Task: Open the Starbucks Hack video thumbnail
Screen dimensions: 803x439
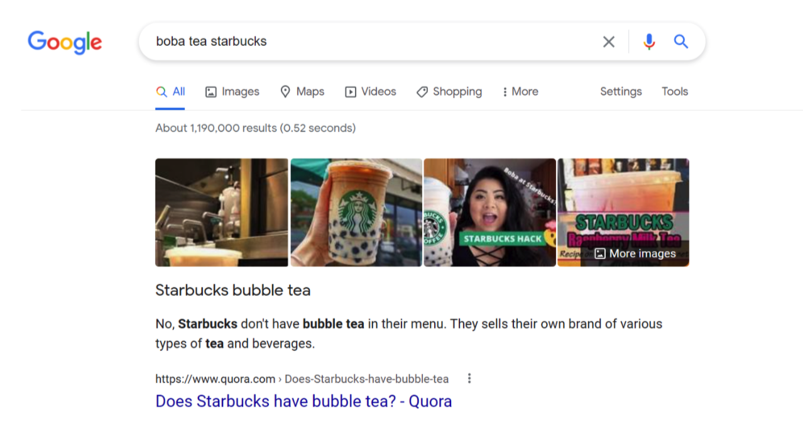Action: tap(490, 213)
